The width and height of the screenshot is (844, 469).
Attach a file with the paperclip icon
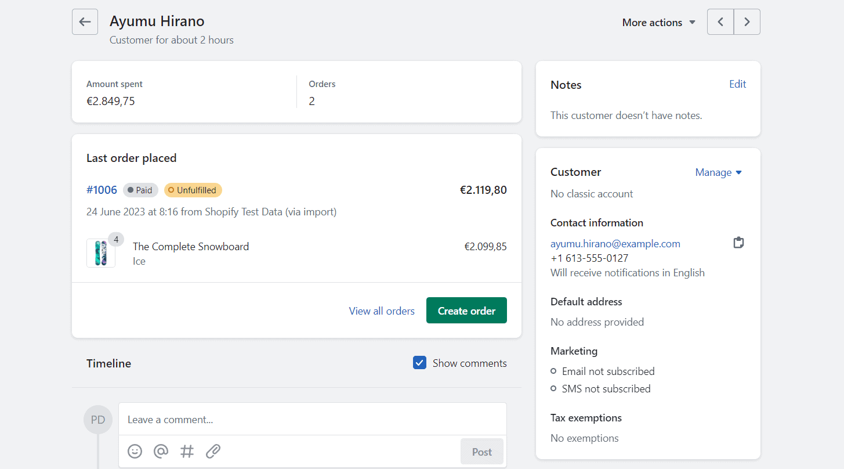(213, 451)
